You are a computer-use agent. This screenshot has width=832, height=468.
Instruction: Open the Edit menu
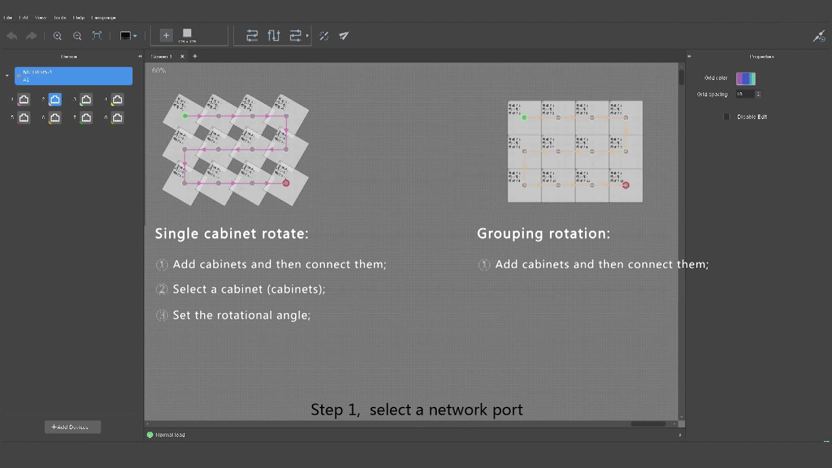(x=23, y=18)
